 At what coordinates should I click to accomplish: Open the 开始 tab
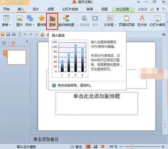click(x=6, y=9)
